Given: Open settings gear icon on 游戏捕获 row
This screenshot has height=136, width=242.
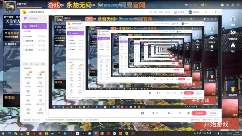Looking at the screenshot, I should pyautogui.click(x=41, y=36).
